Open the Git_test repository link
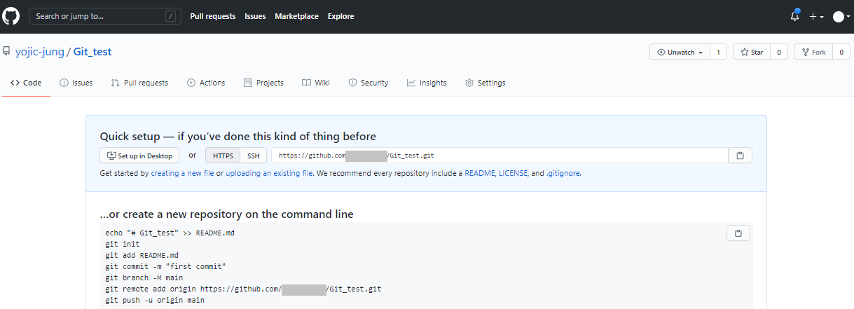This screenshot has width=854, height=309. click(92, 52)
